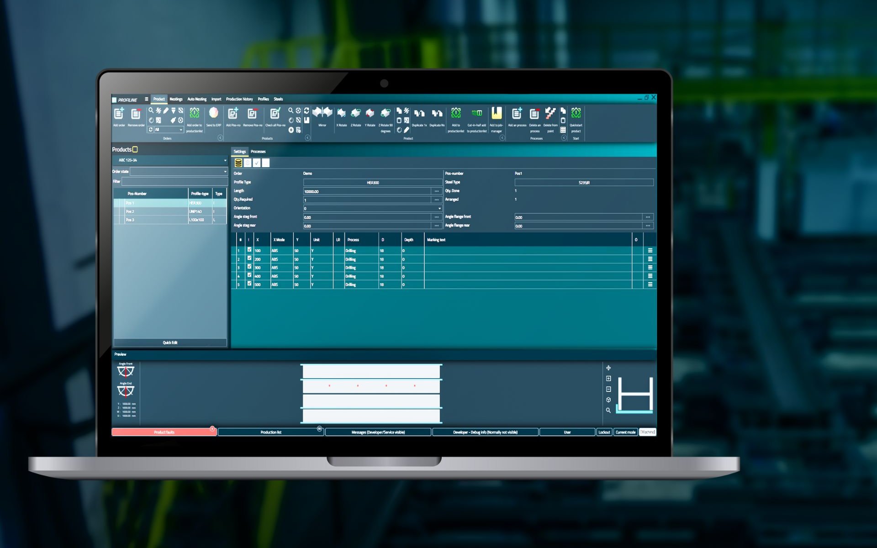The image size is (877, 548).
Task: Click the Add order icon
Action: pos(119,114)
